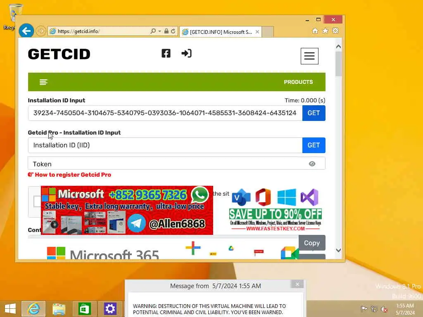Open How to register Getcid Pro link
The width and height of the screenshot is (423, 317).
[x=73, y=175]
